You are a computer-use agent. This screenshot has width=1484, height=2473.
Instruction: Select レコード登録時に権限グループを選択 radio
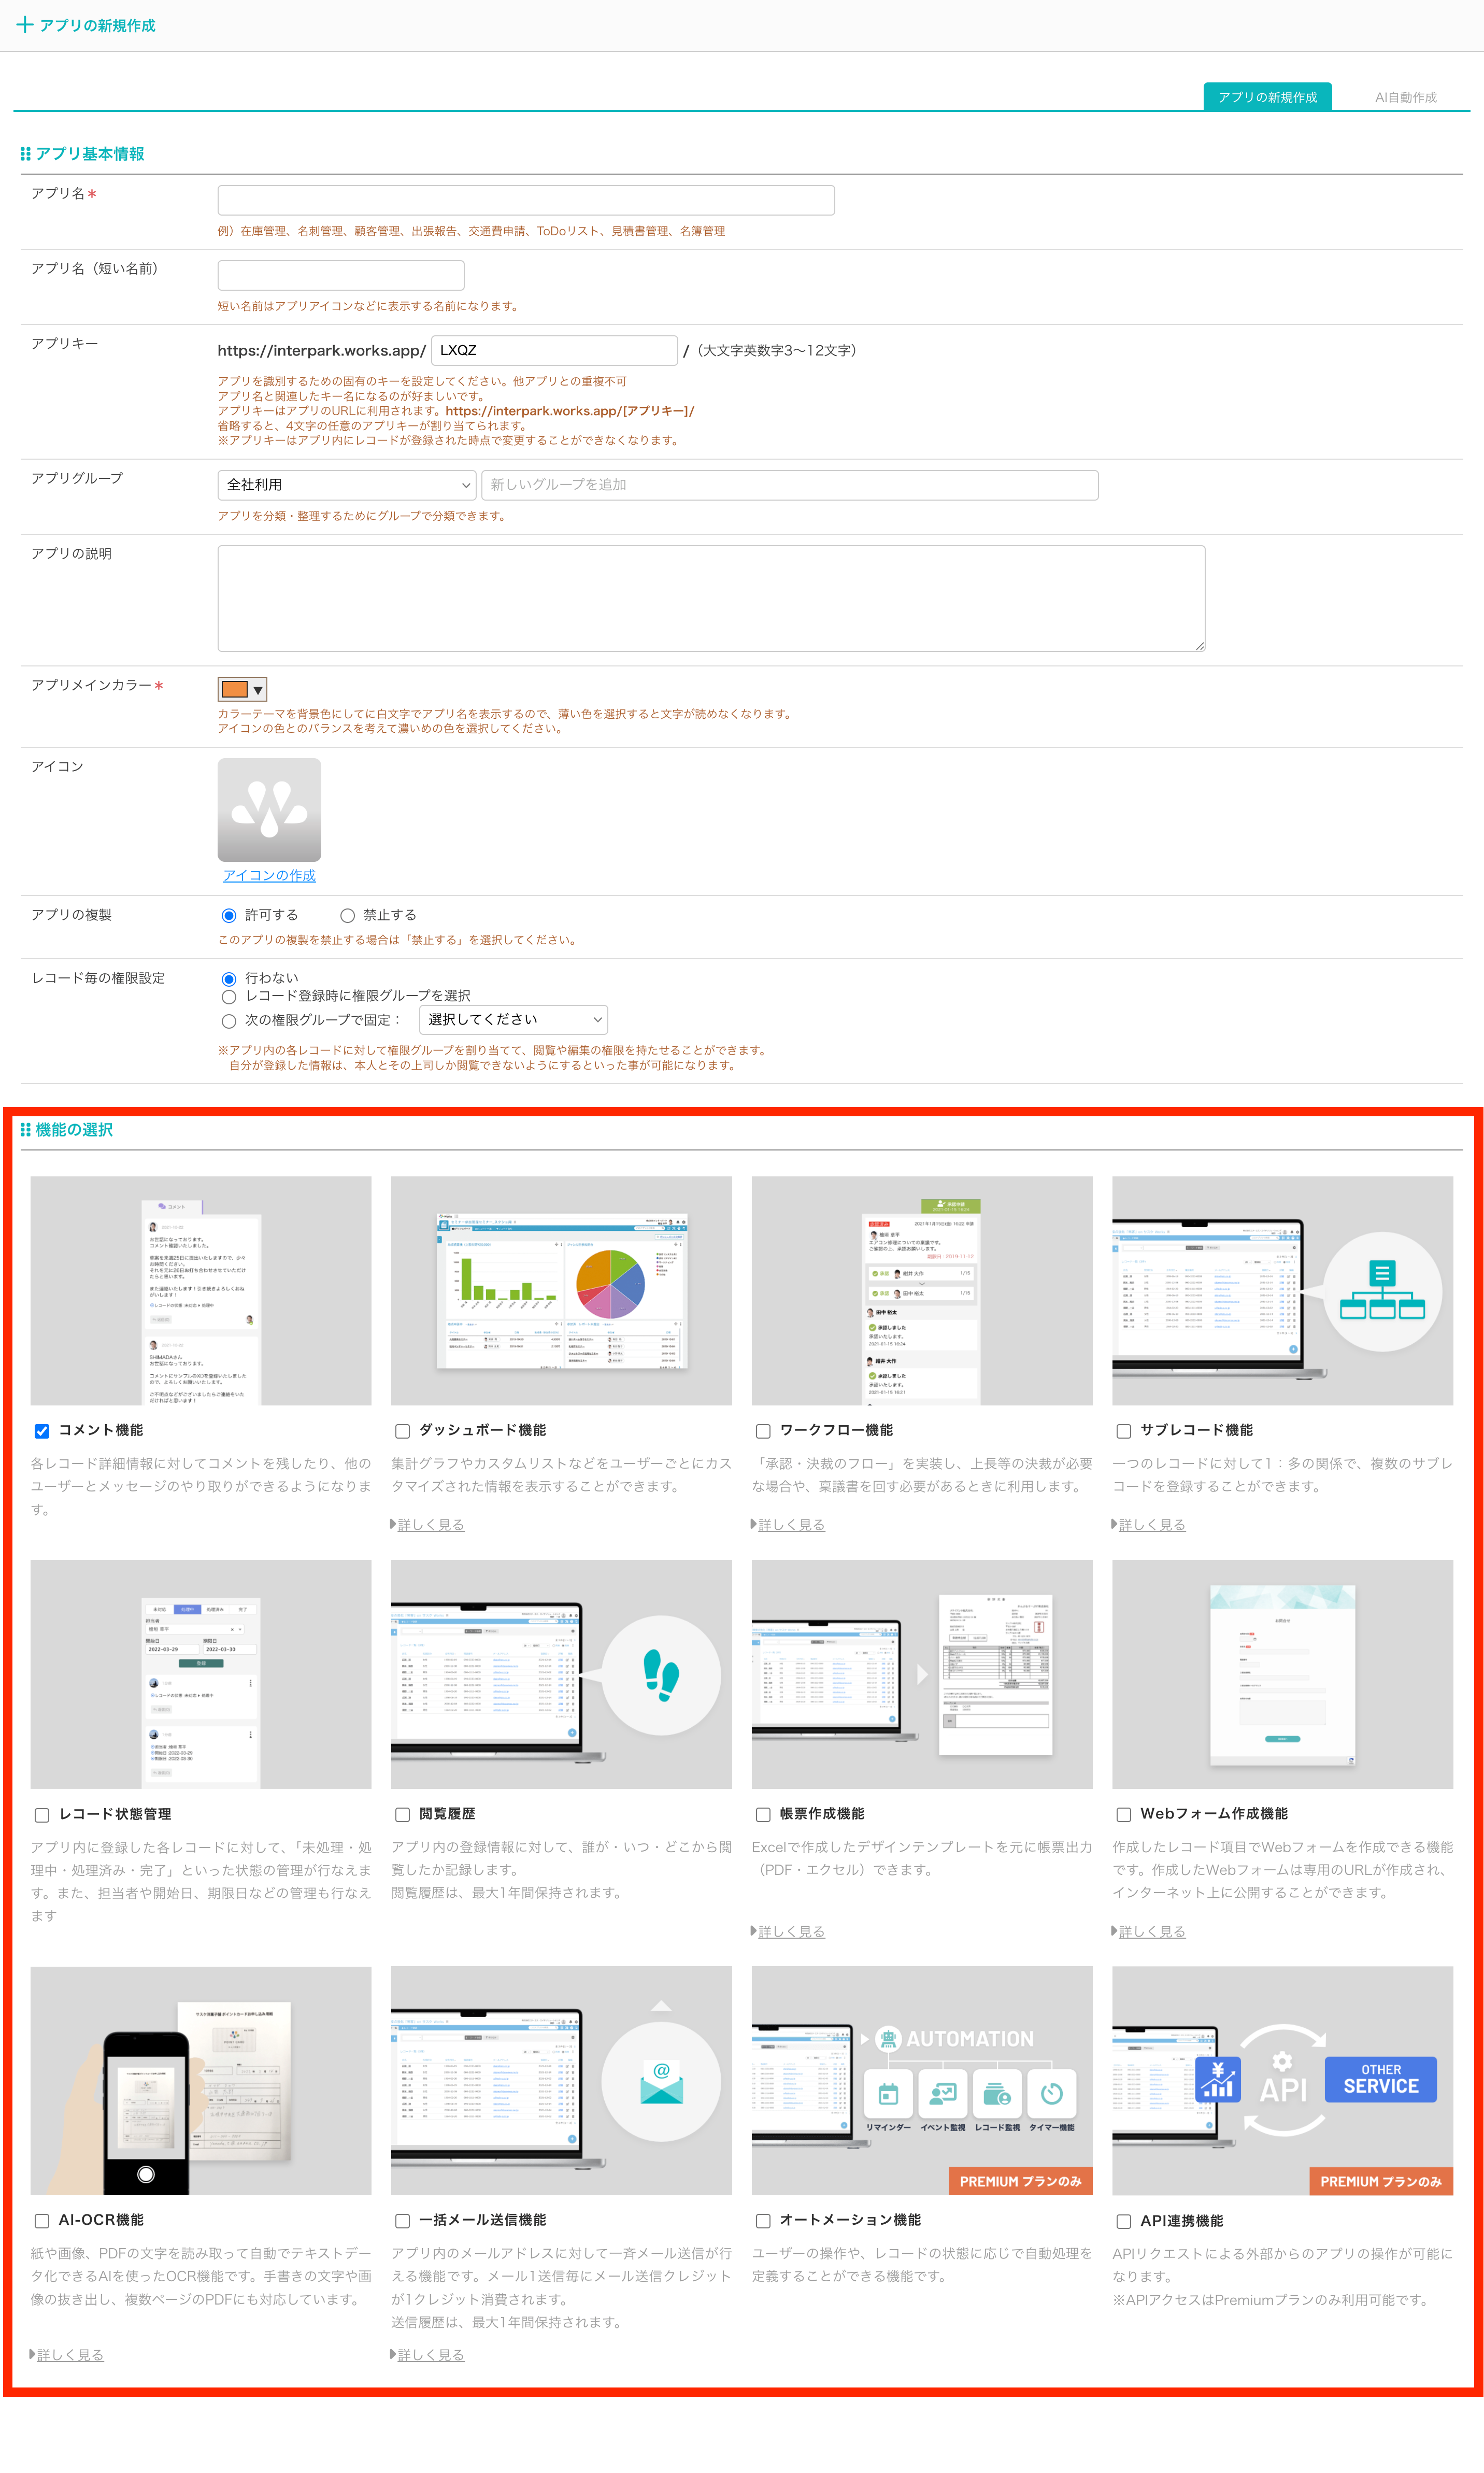click(229, 997)
